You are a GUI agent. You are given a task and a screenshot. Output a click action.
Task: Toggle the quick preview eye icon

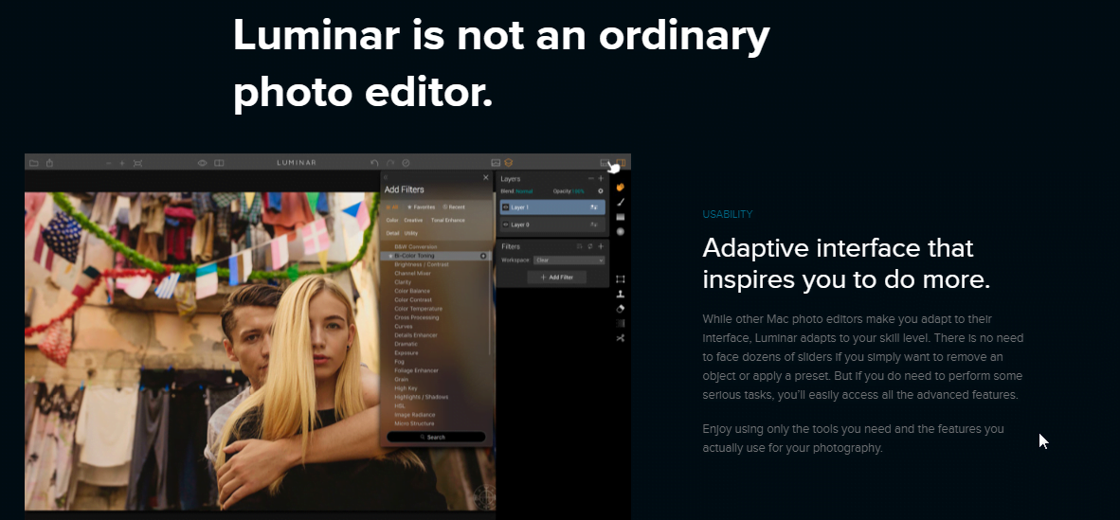coord(202,163)
